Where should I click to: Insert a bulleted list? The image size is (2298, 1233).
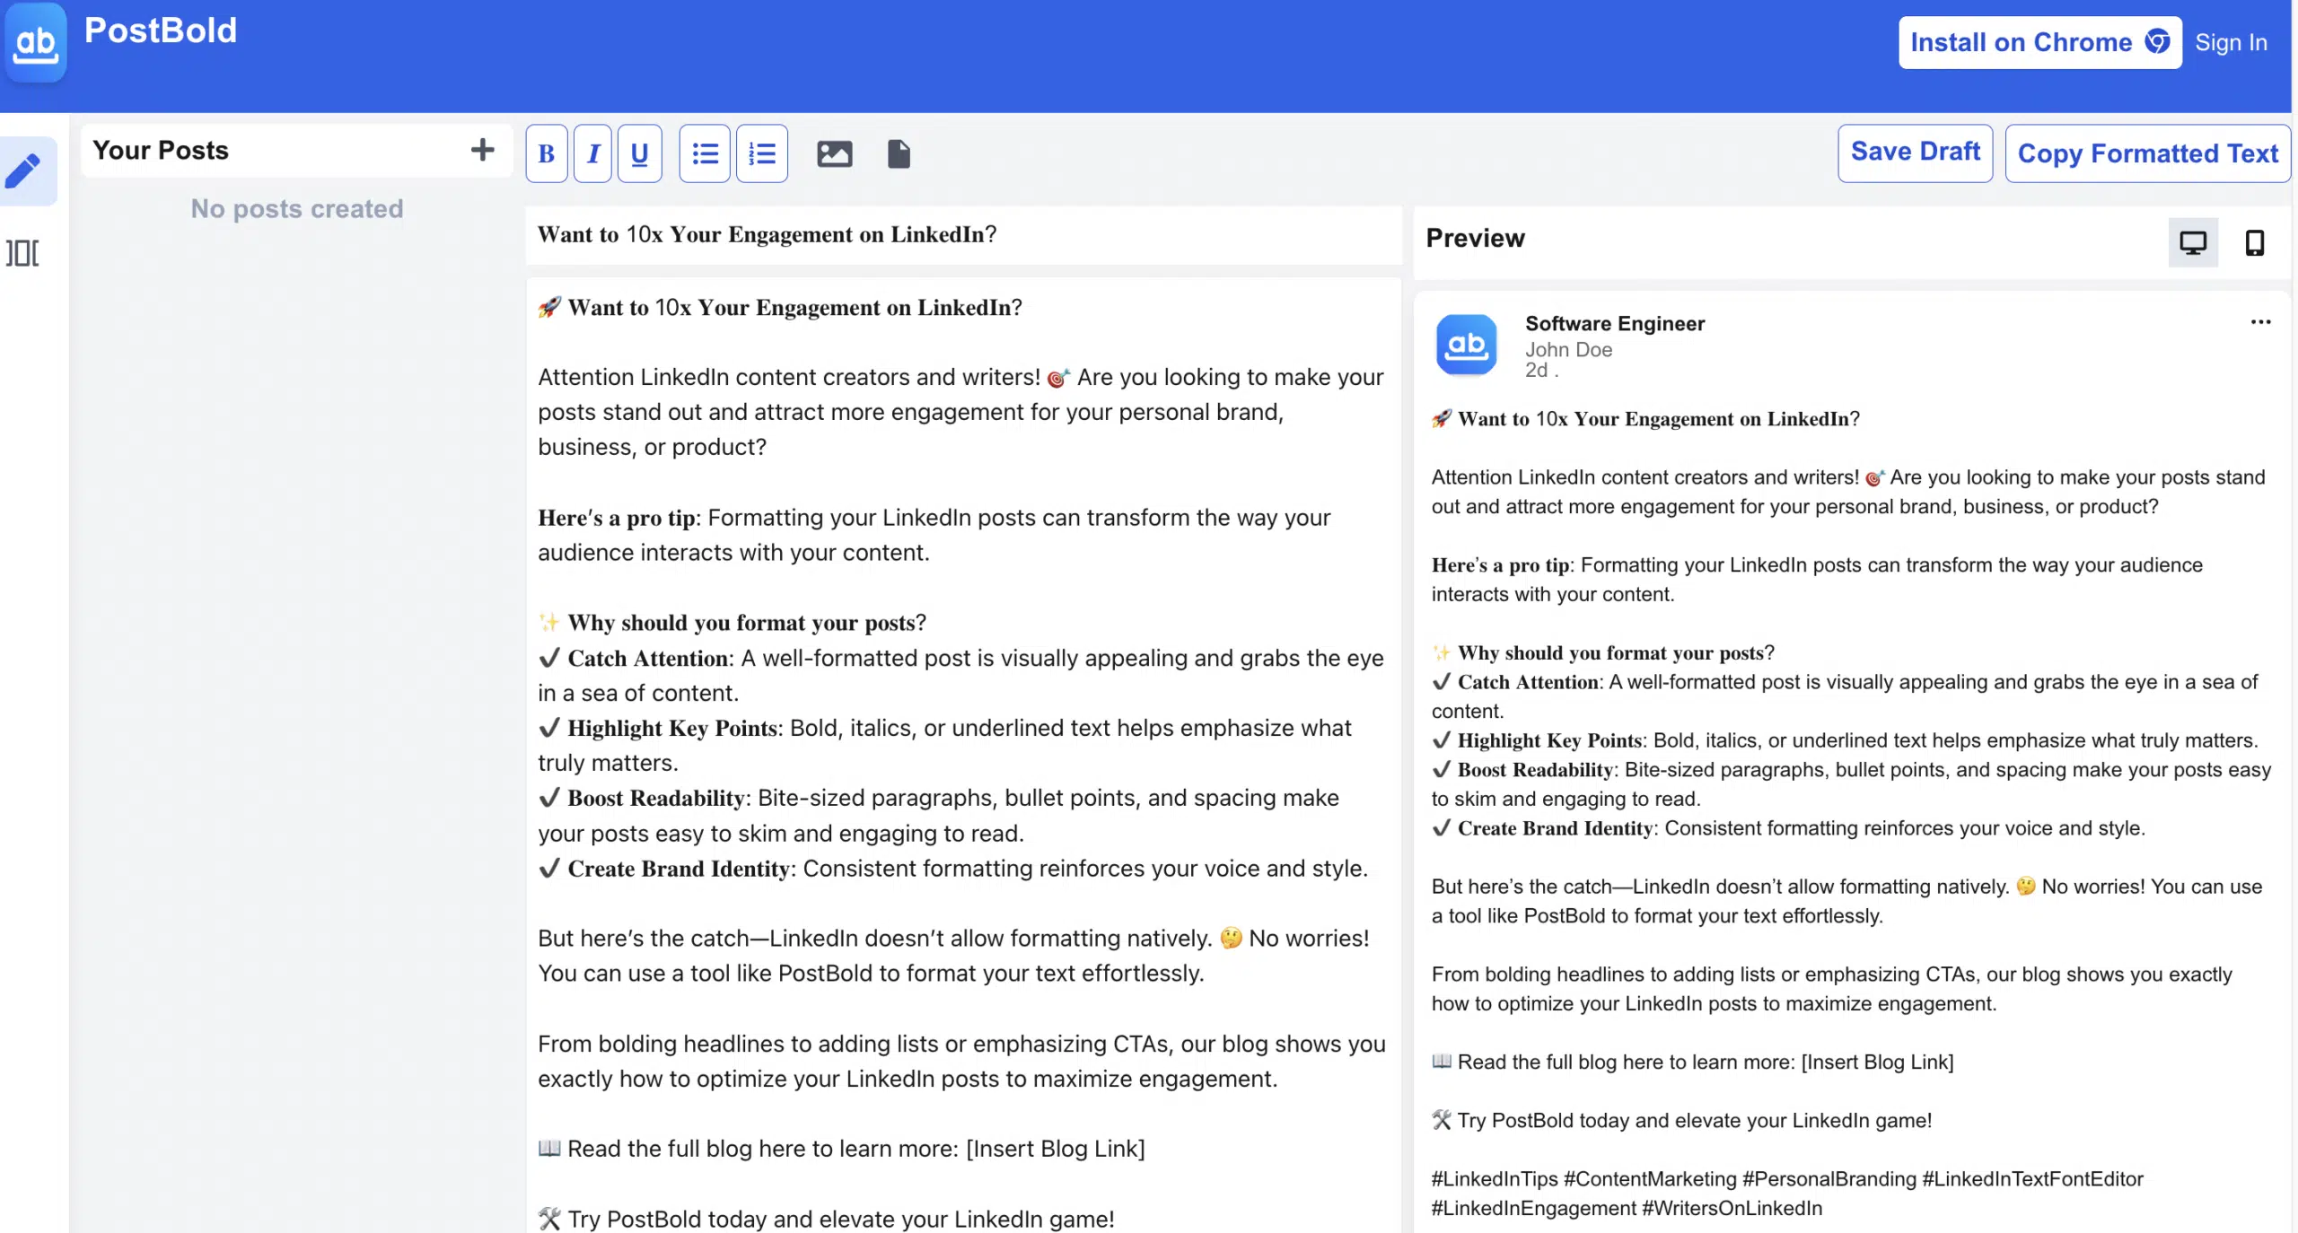pyautogui.click(x=705, y=154)
